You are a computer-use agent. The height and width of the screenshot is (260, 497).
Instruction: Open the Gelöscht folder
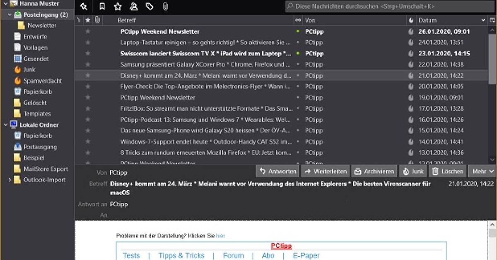(35, 103)
